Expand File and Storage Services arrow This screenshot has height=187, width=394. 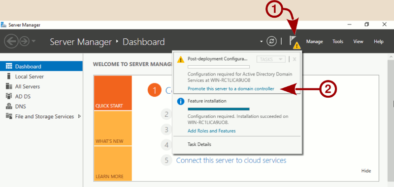[79, 116]
